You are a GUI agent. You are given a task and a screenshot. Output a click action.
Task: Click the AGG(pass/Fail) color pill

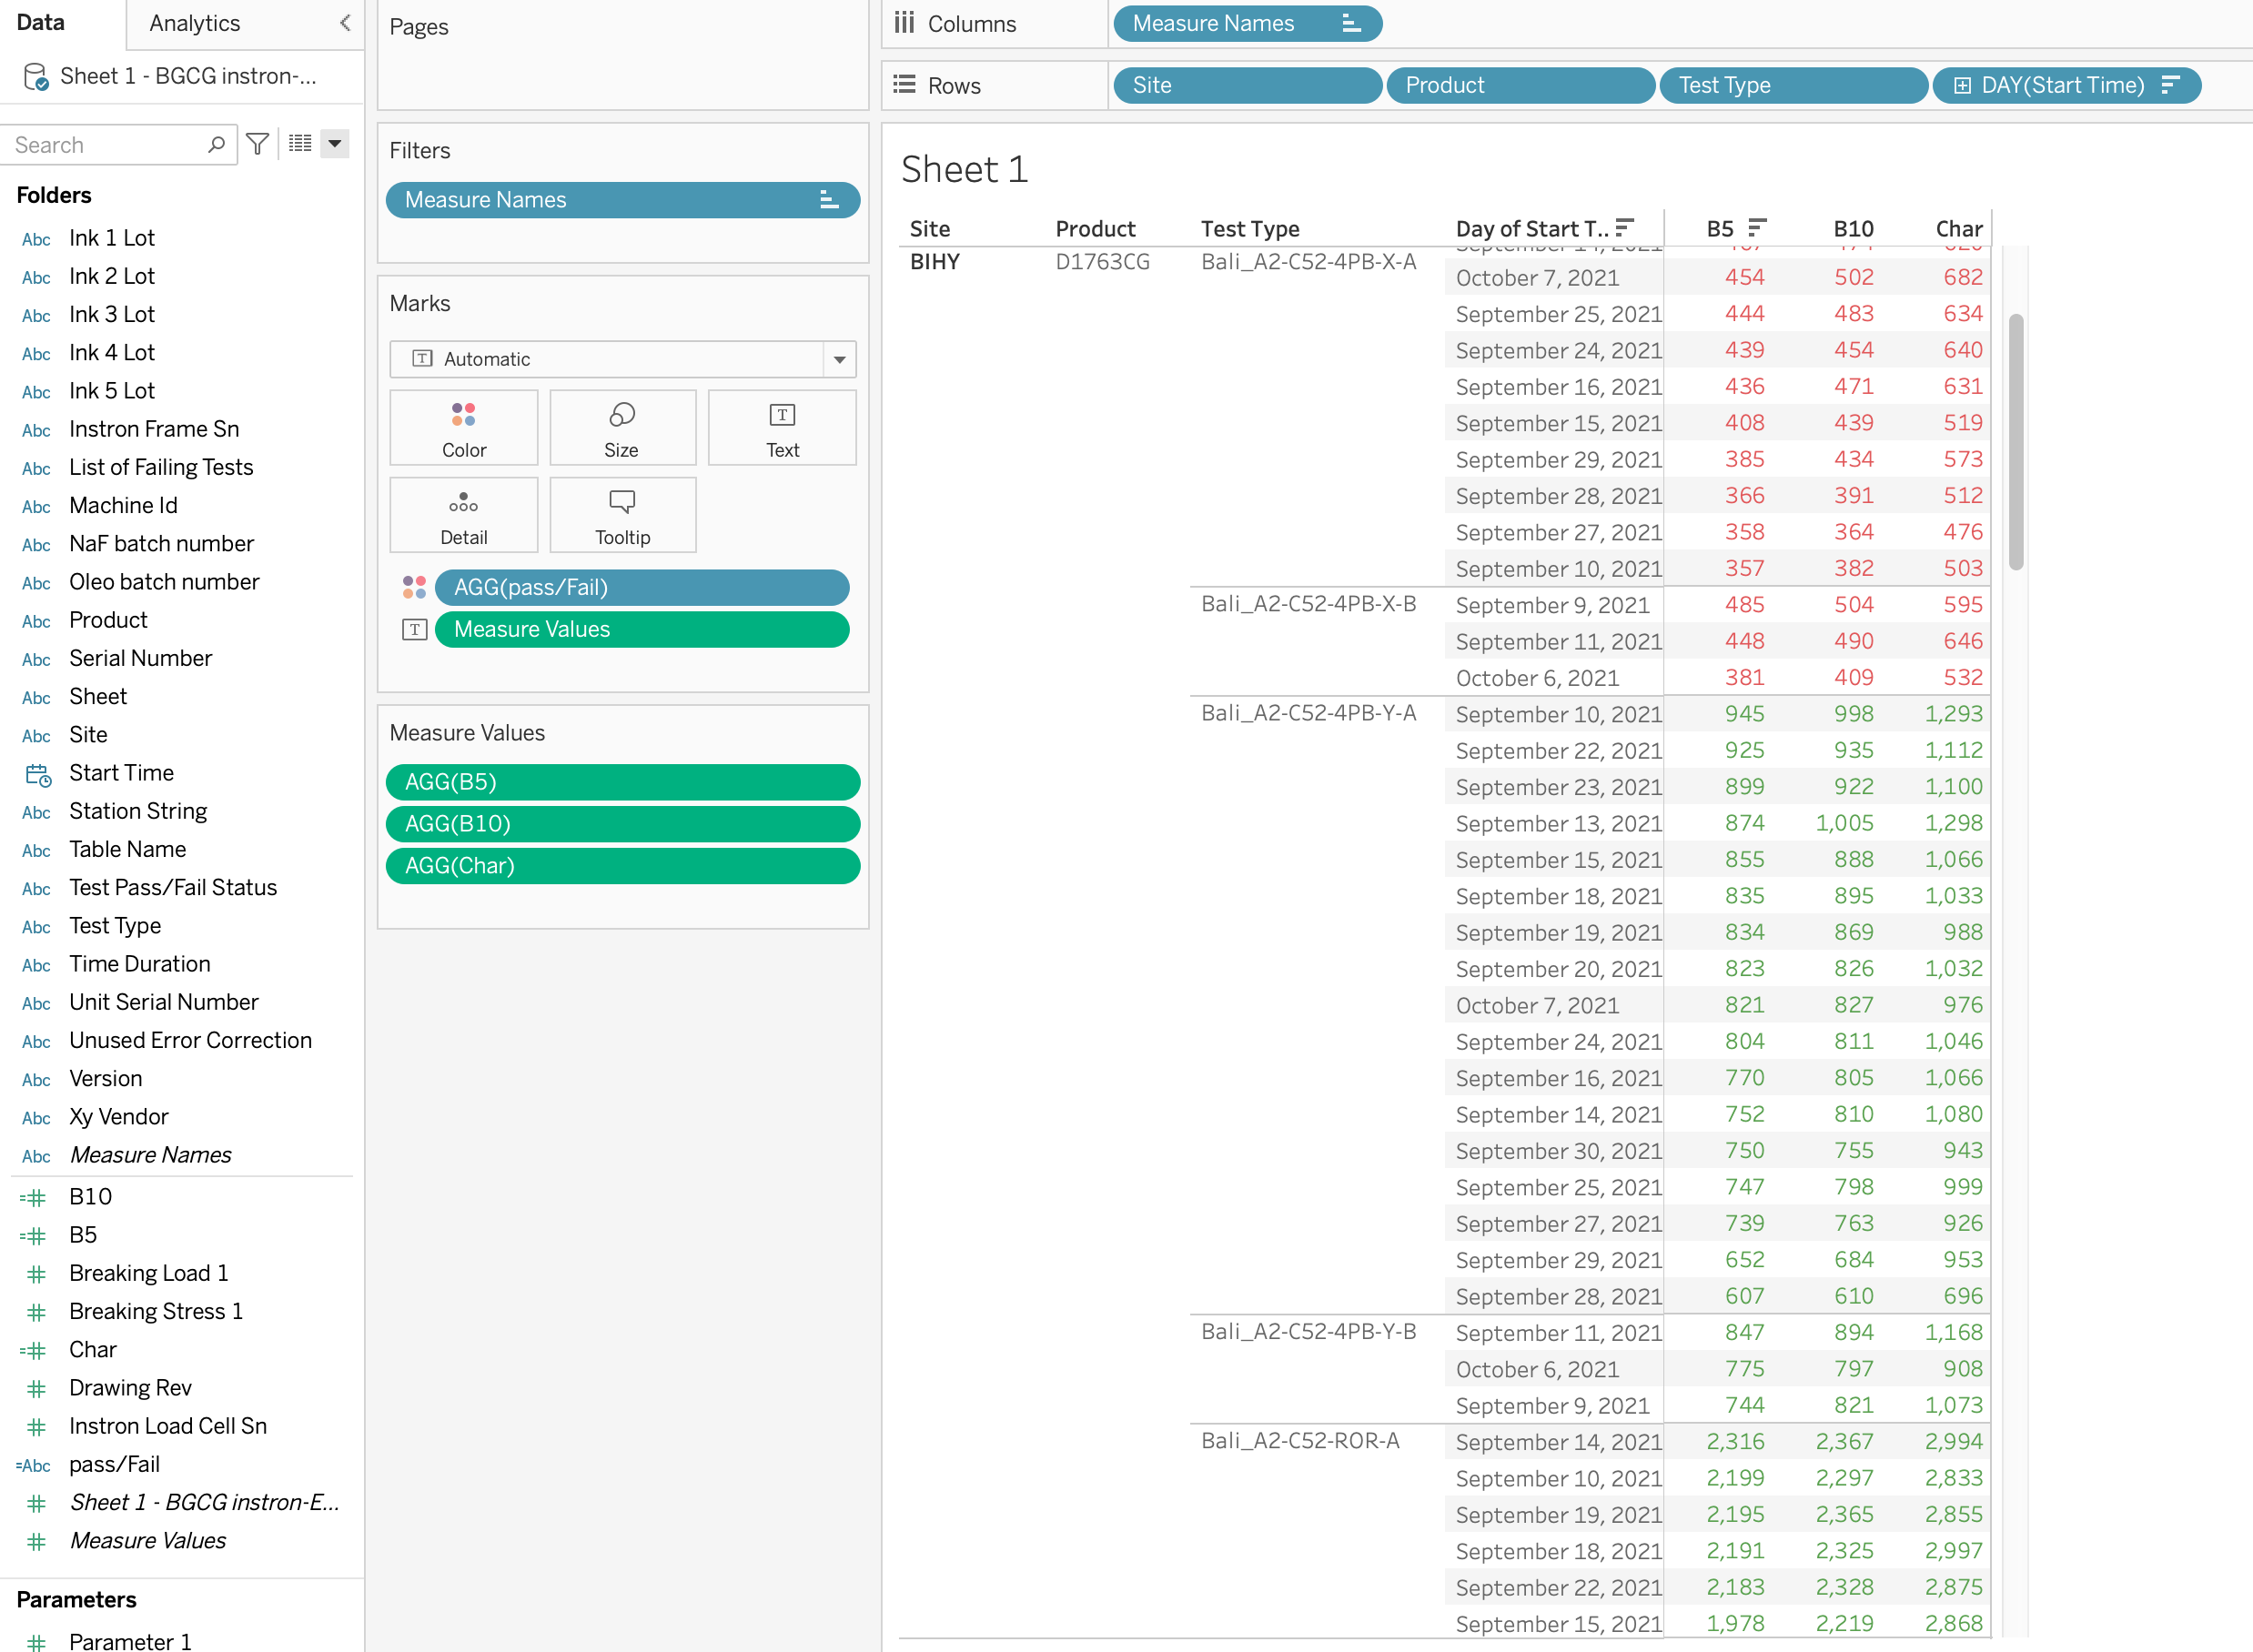[642, 587]
